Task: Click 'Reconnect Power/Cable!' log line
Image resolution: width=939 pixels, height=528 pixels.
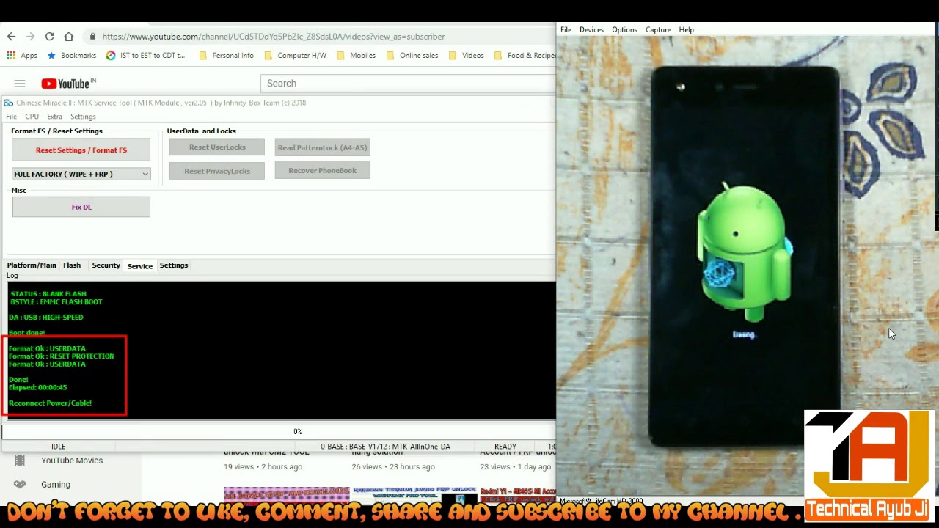Action: point(51,403)
